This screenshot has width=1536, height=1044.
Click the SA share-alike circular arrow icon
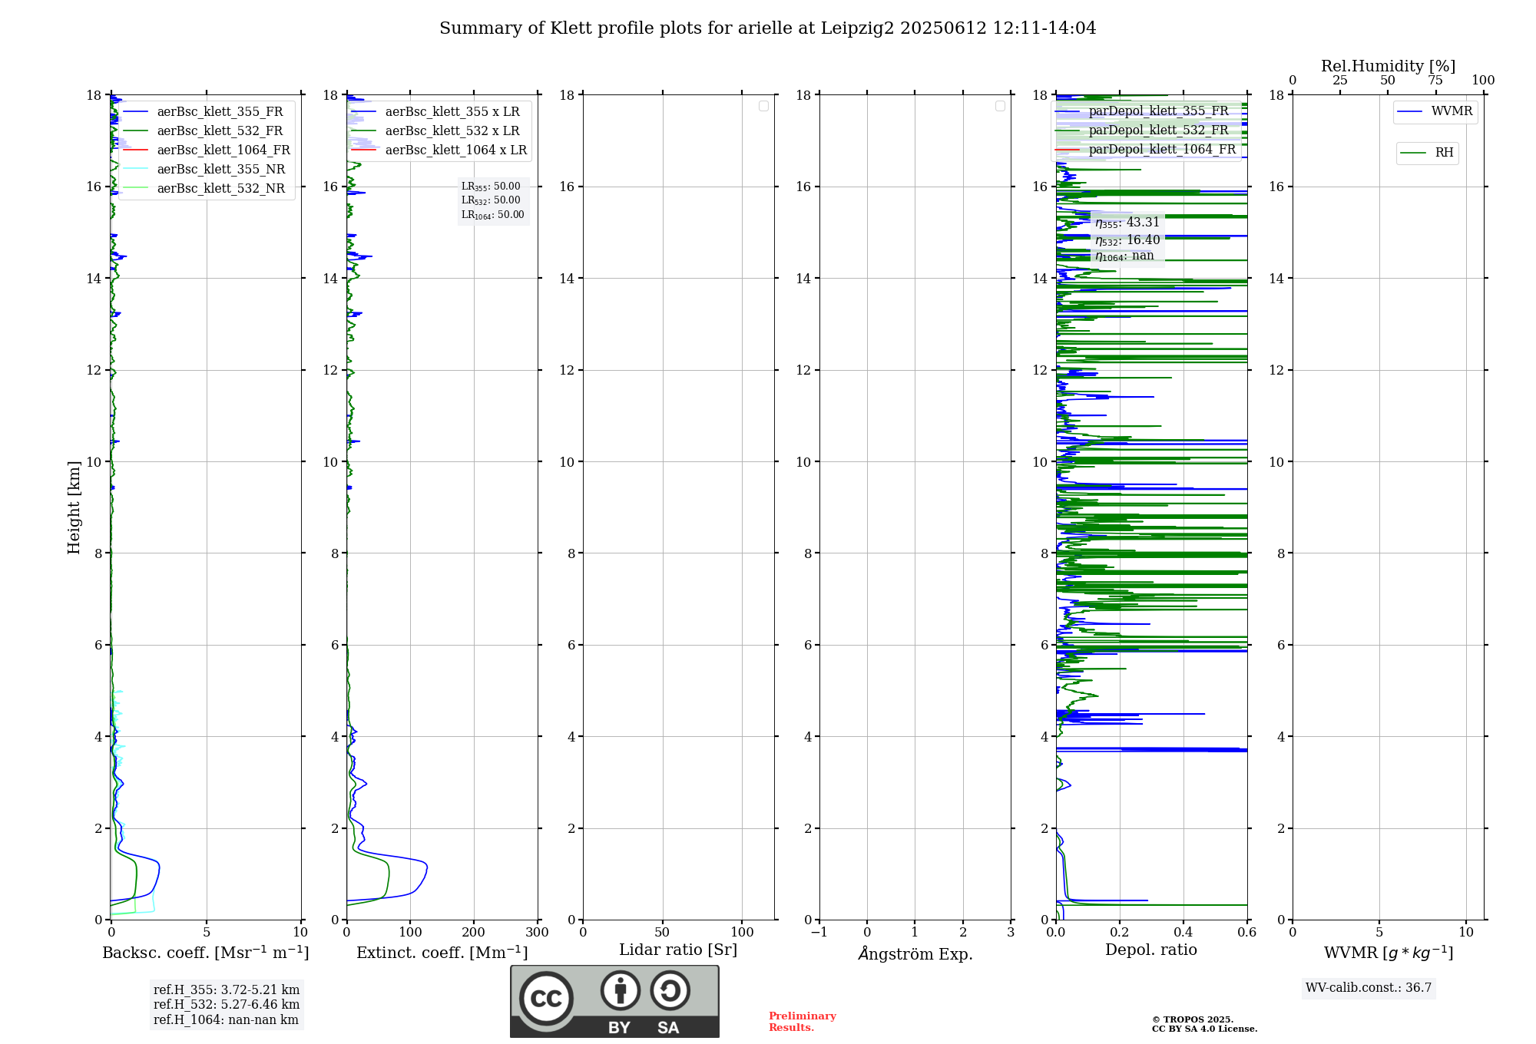click(x=670, y=990)
